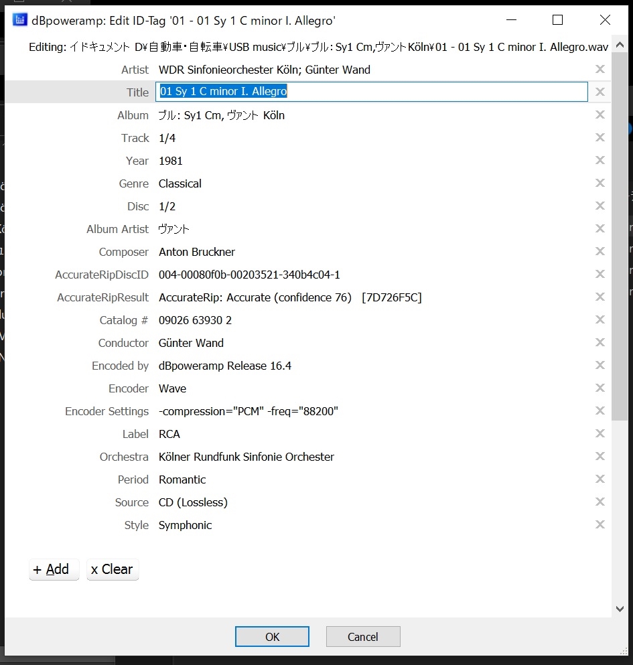The width and height of the screenshot is (633, 665).
Task: Click Catalog number 09026 63930 2
Action: 195,320
